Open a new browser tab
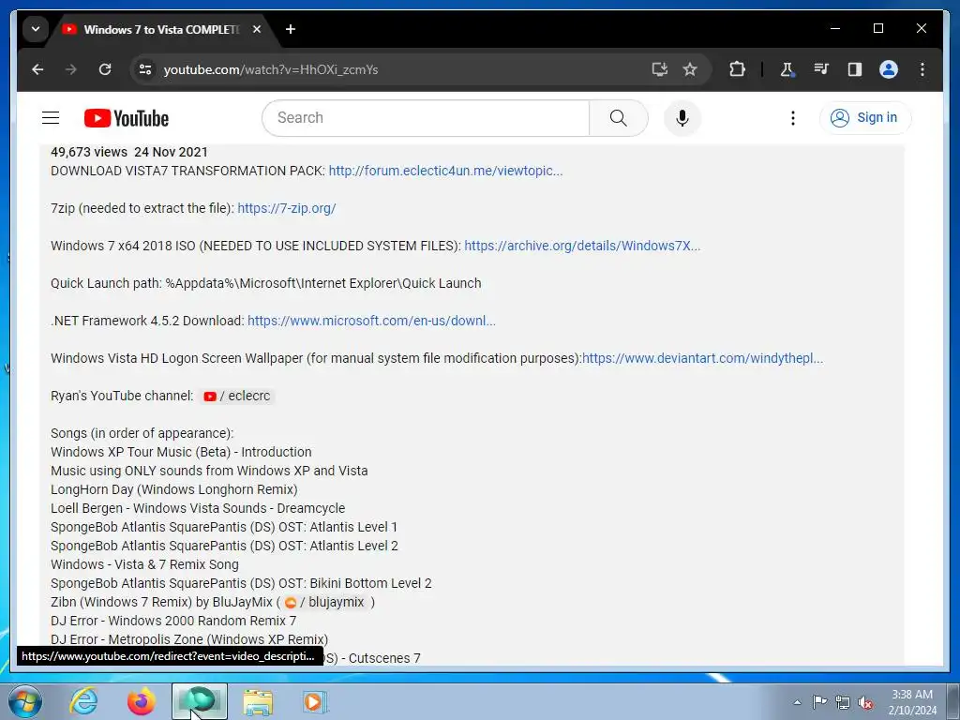This screenshot has height=720, width=960. point(291,29)
